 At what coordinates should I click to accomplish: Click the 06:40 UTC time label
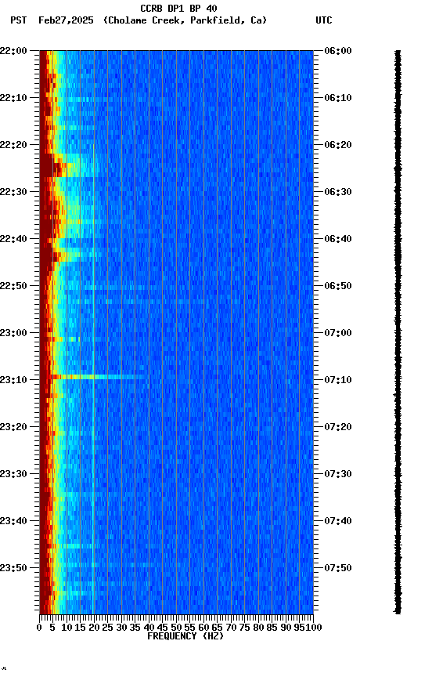(338, 239)
